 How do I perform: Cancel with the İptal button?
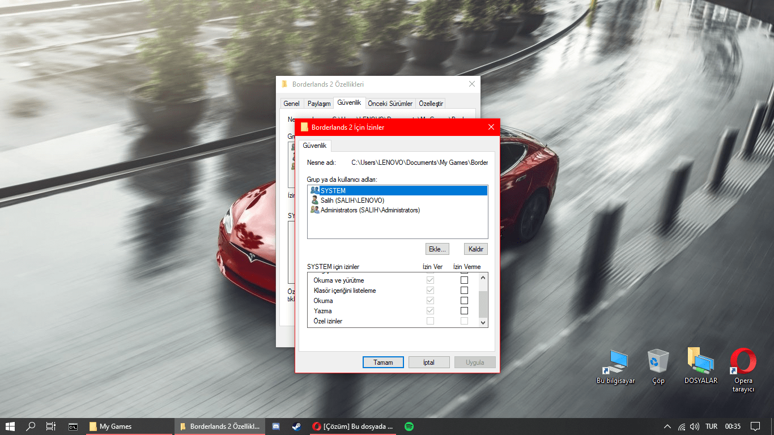coord(429,362)
